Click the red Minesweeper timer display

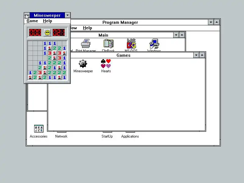coord(59,33)
